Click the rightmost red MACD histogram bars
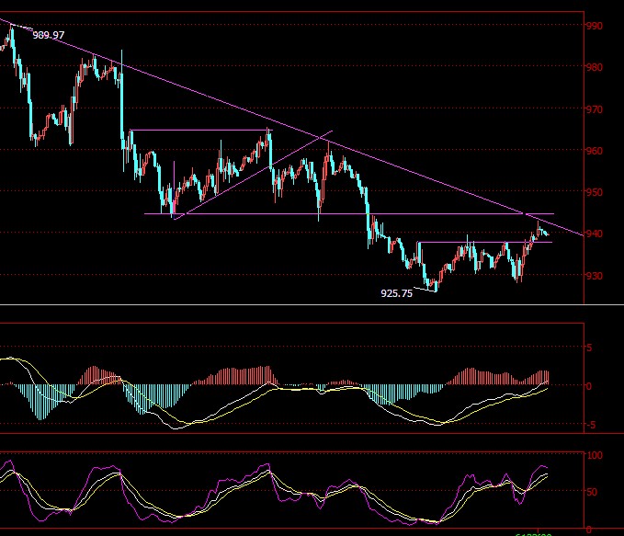Screen dimensions: 624x536 [x=544, y=377]
